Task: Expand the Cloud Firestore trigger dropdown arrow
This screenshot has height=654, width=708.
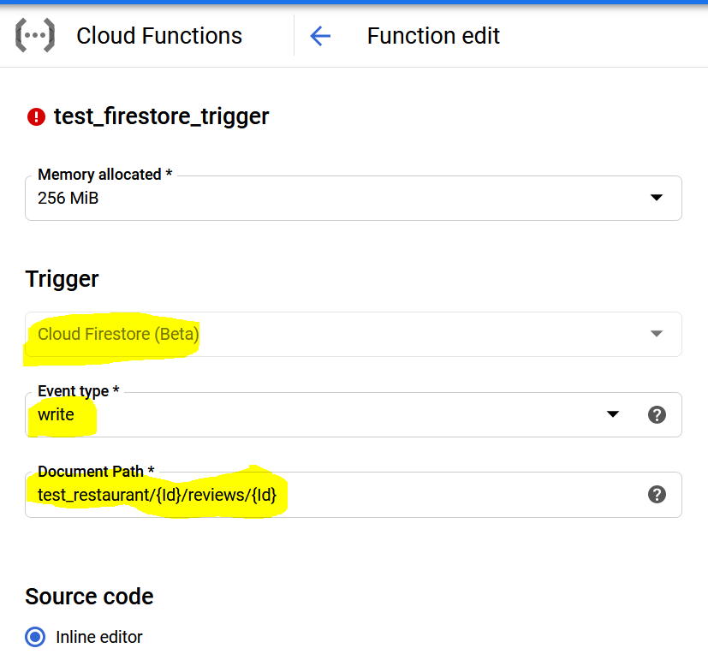Action: coord(657,334)
